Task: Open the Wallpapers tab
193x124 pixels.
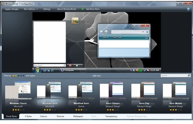Action: pos(78,116)
